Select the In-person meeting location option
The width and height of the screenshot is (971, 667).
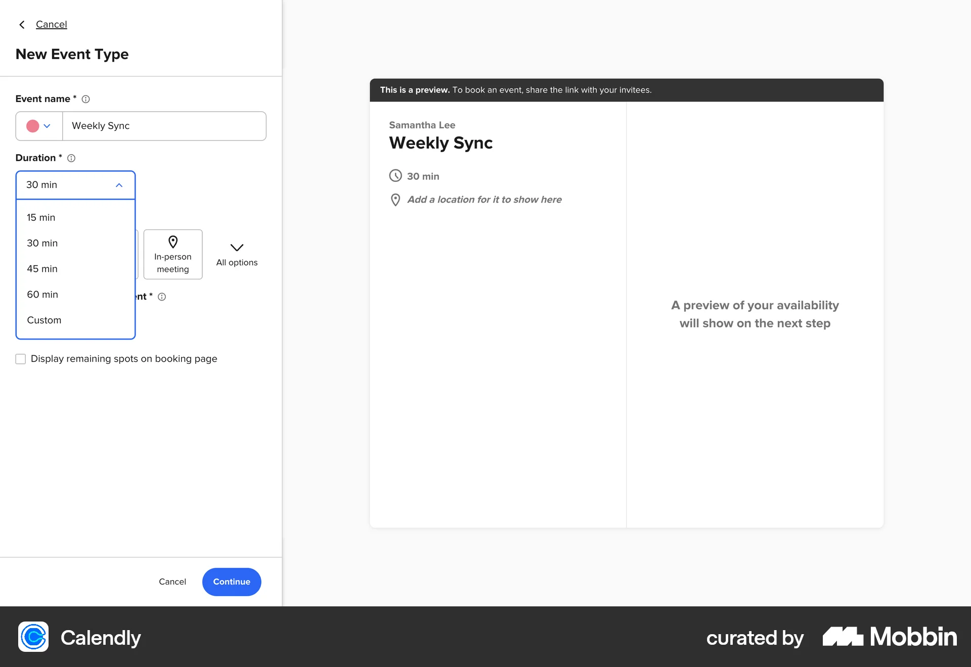[x=173, y=254]
